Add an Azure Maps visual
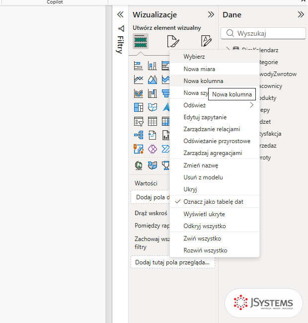The image size is (308, 323). click(166, 107)
